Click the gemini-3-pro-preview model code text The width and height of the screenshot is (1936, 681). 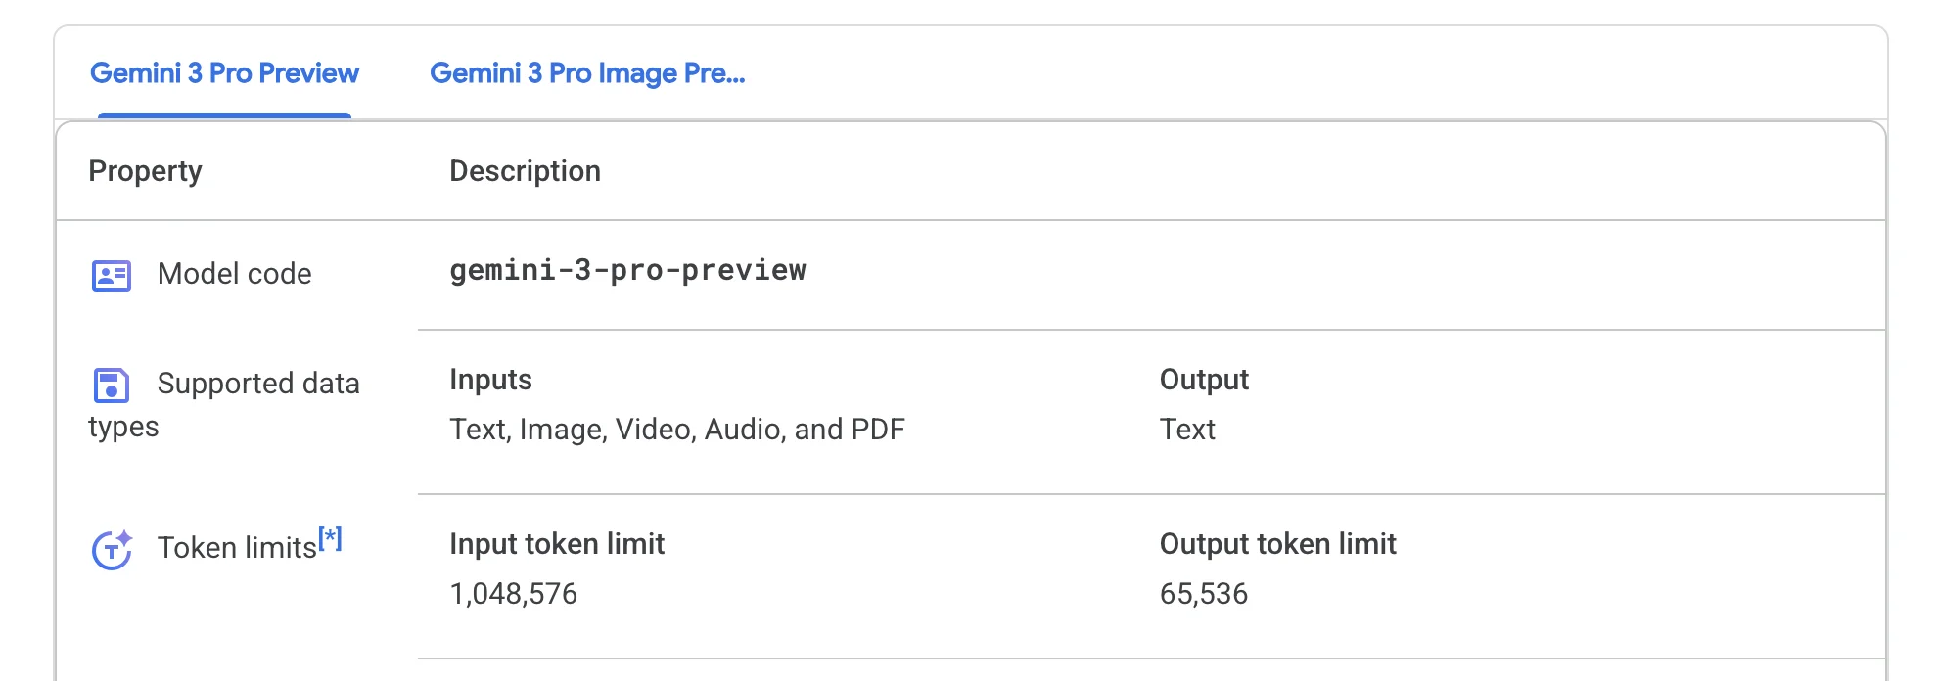pyautogui.click(x=627, y=271)
